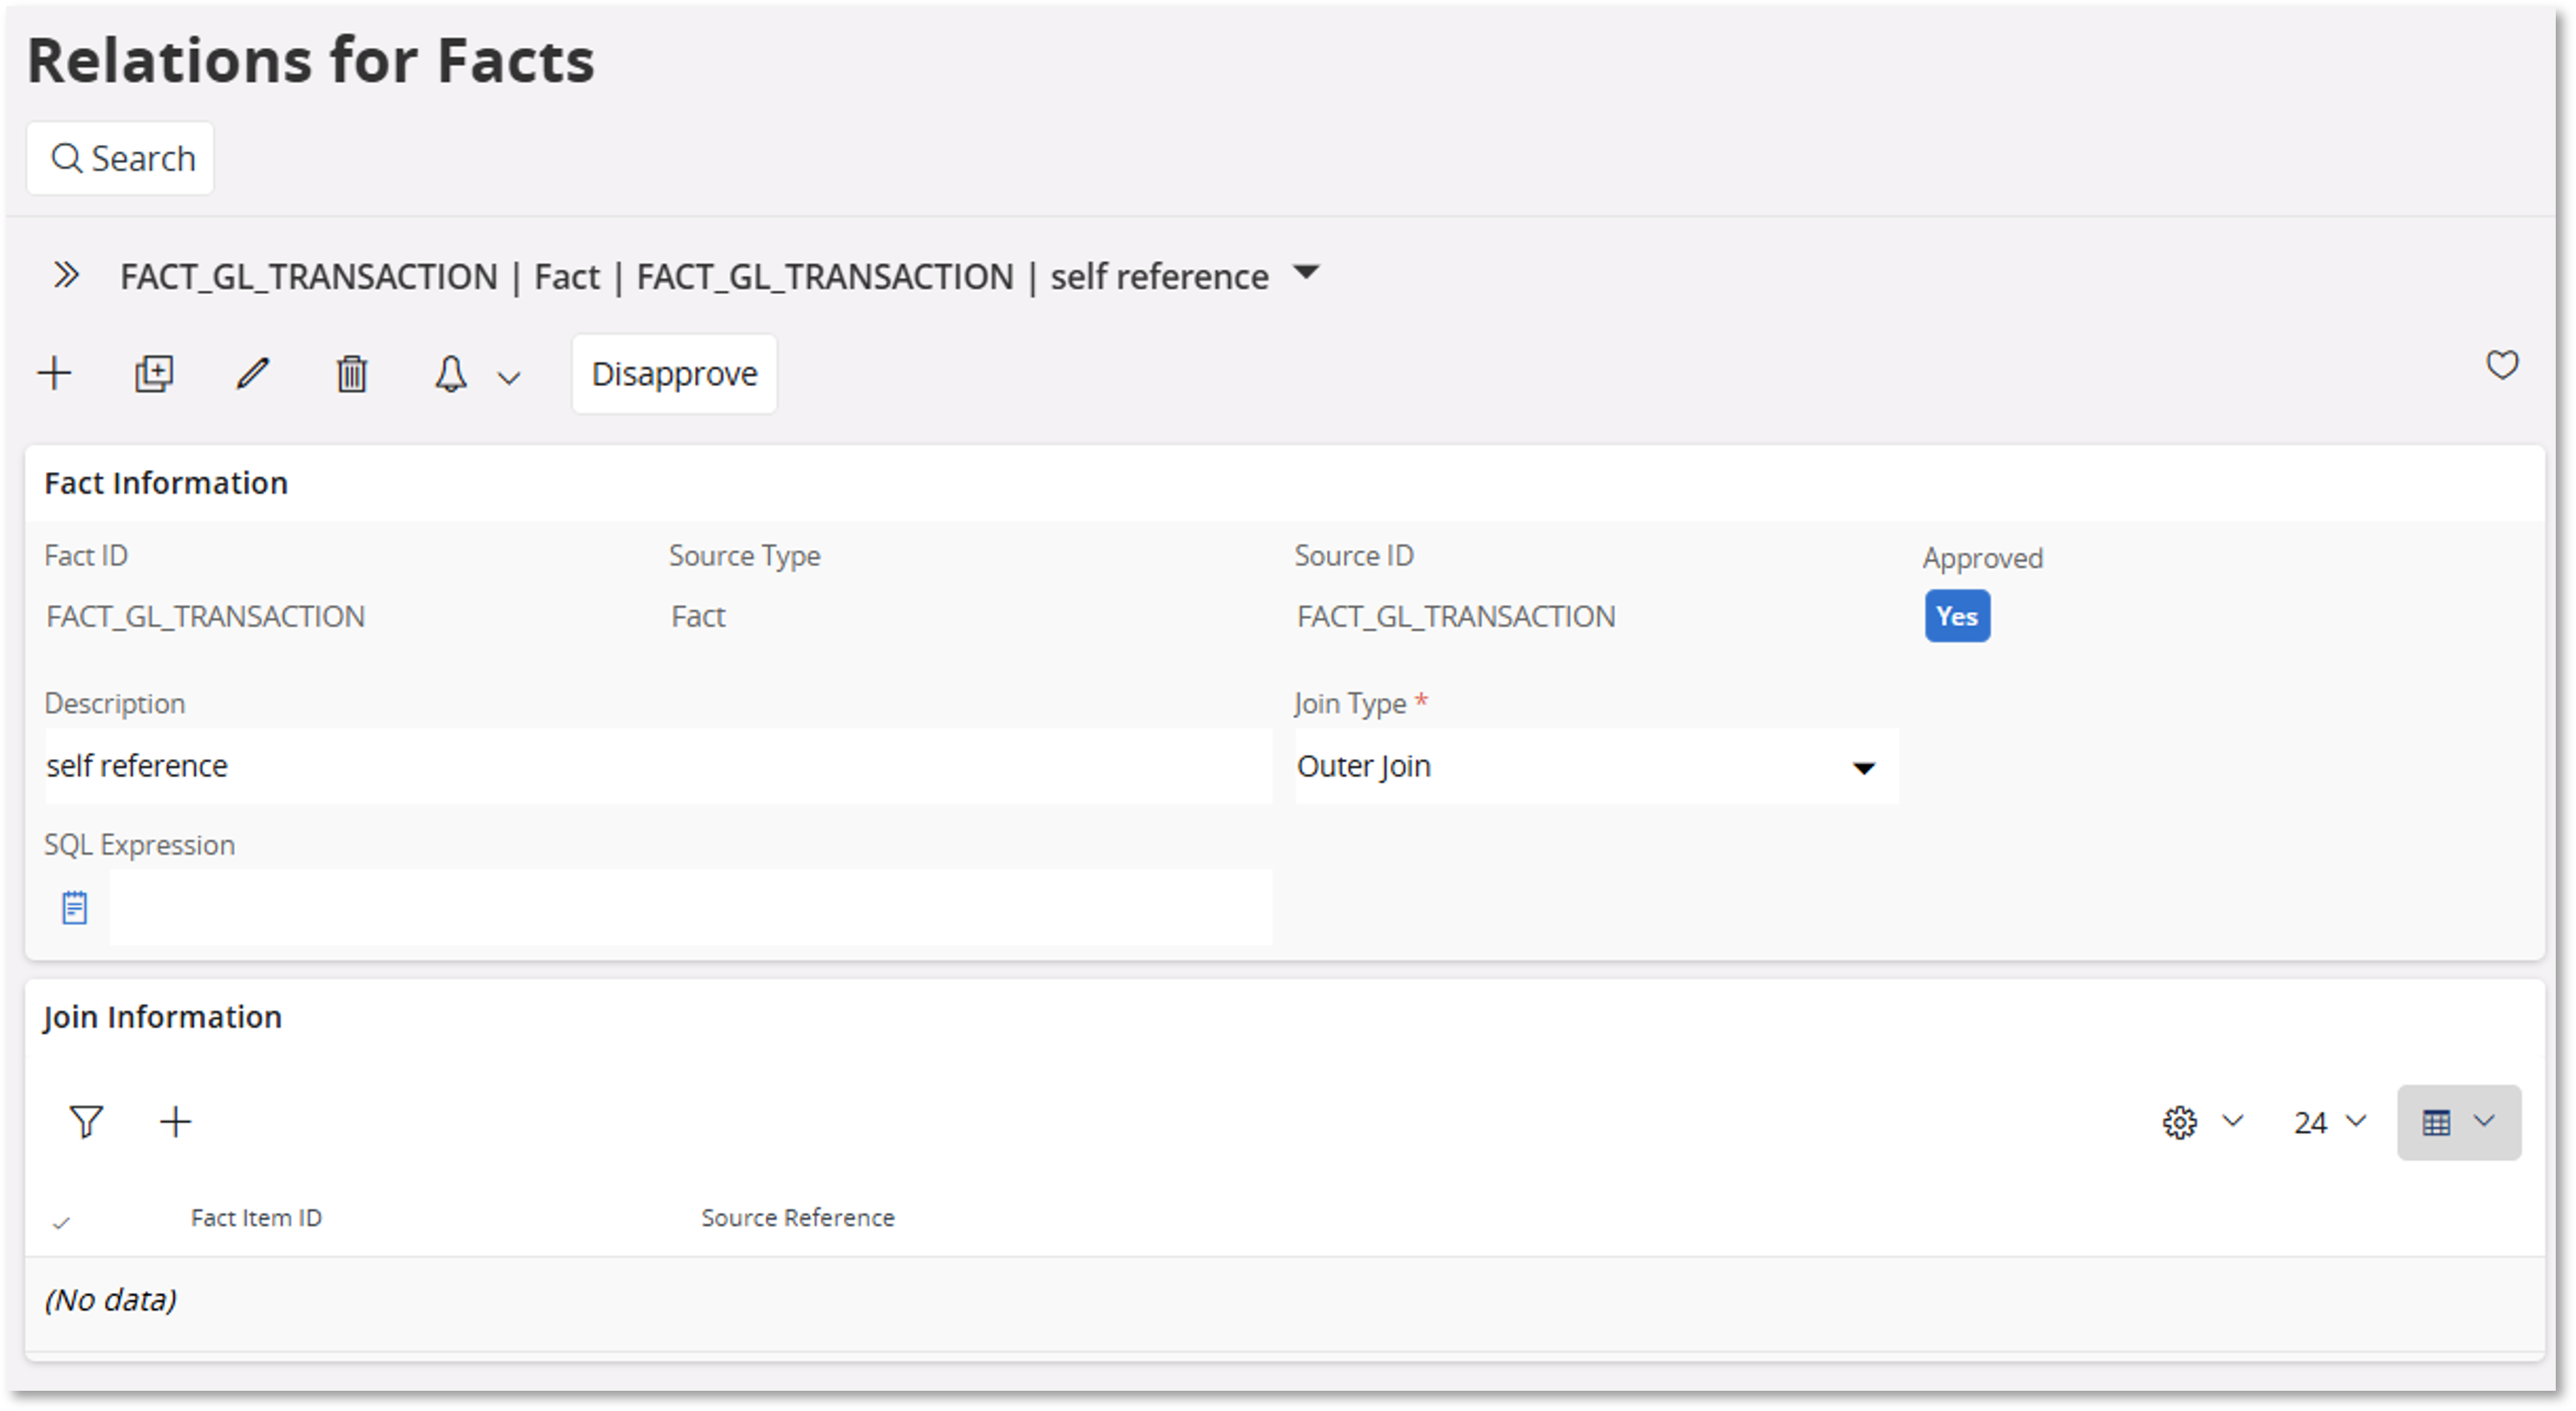Click the Approved Yes badge

[x=1957, y=616]
